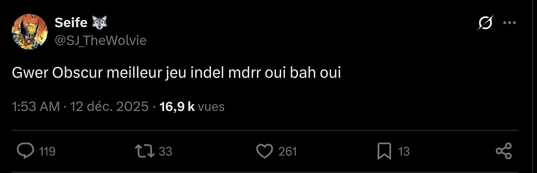Click the tweet text about Gwer Obscur
The image size is (537, 173).
[x=176, y=73]
